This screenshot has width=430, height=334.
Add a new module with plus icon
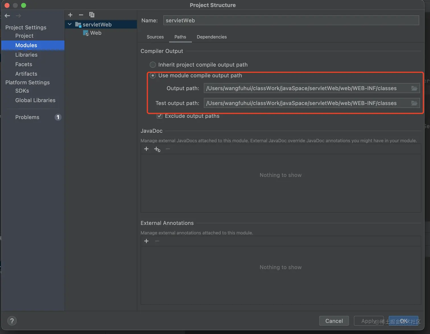pyautogui.click(x=70, y=15)
